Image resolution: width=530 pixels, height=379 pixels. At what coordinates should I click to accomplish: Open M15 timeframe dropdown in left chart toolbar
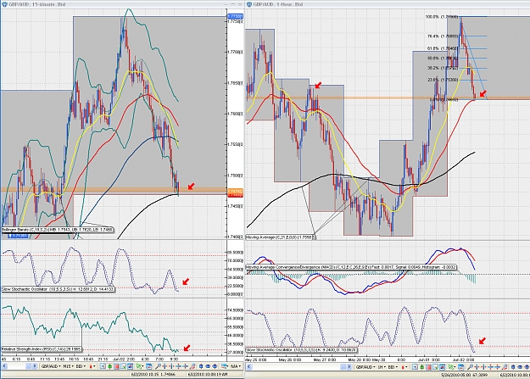(69, 366)
